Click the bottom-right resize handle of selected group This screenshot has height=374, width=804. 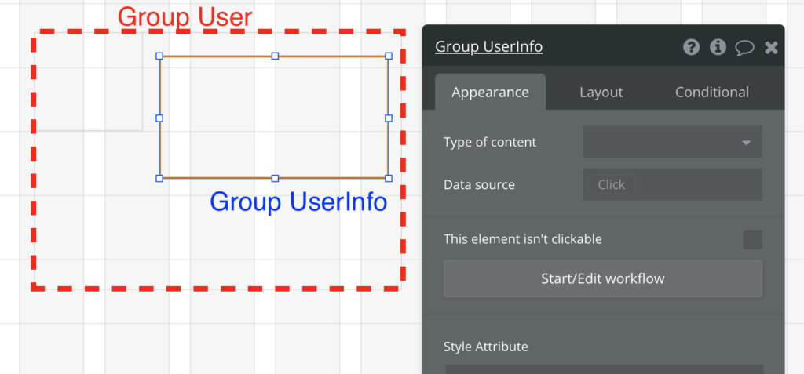click(389, 178)
